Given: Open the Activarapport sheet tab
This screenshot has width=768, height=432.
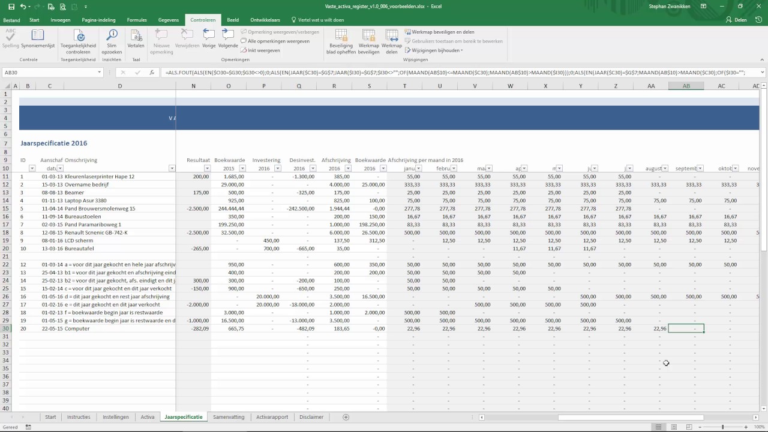Looking at the screenshot, I should pos(272,417).
